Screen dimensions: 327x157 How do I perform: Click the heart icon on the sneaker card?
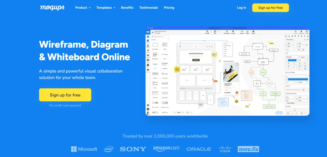237,65
